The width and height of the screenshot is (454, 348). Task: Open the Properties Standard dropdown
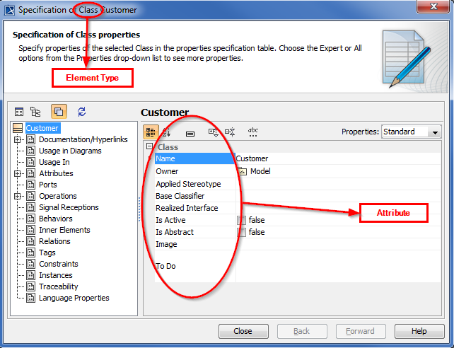(411, 132)
